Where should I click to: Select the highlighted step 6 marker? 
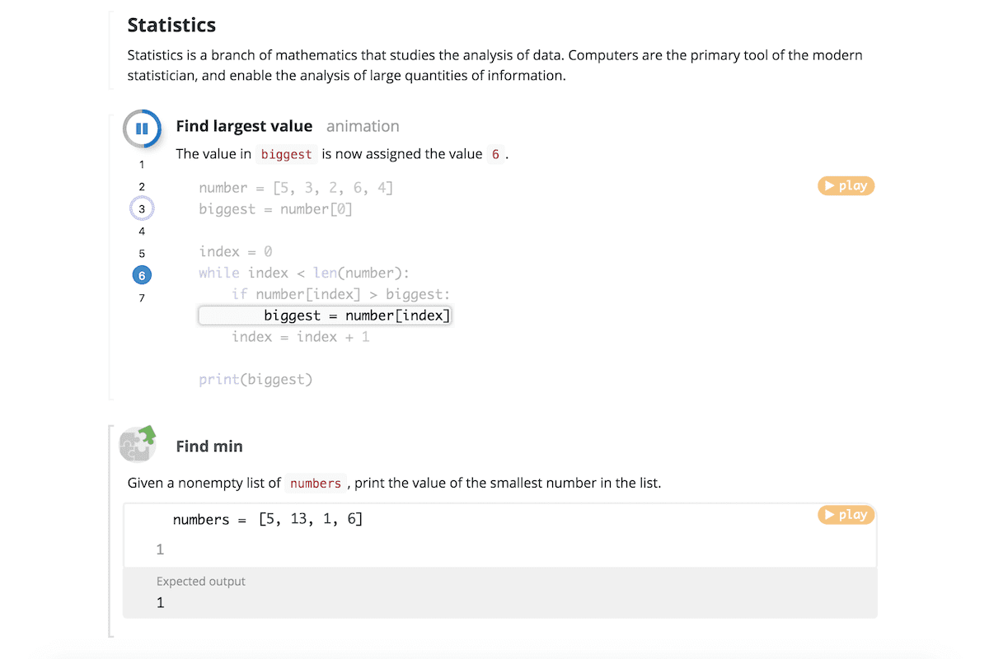[x=142, y=276]
